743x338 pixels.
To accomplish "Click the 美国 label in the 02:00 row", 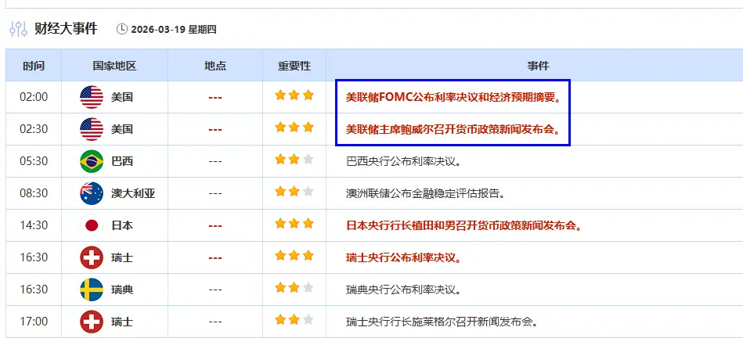I will click(122, 98).
